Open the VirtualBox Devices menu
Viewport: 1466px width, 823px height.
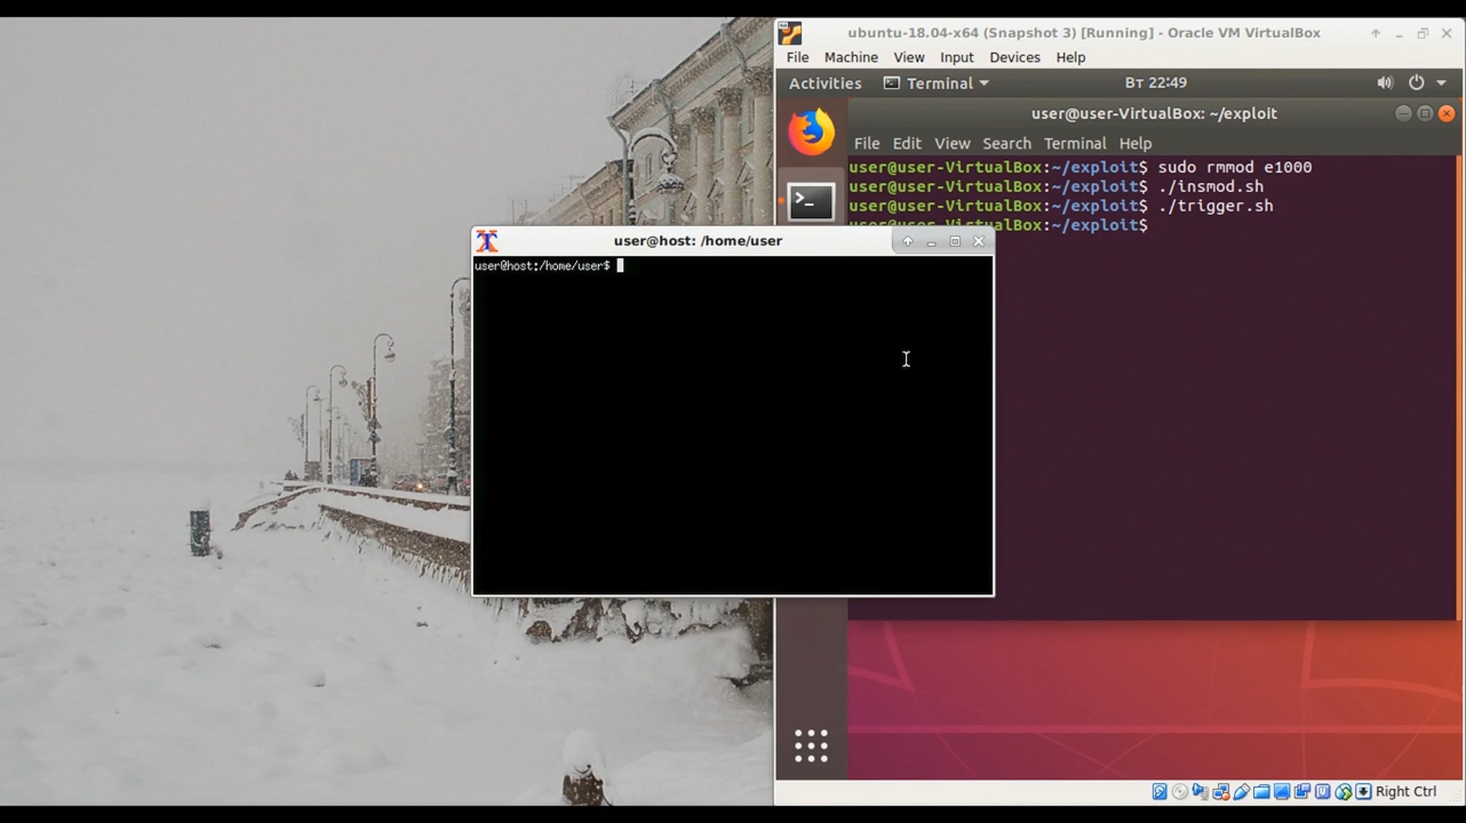coord(1015,57)
